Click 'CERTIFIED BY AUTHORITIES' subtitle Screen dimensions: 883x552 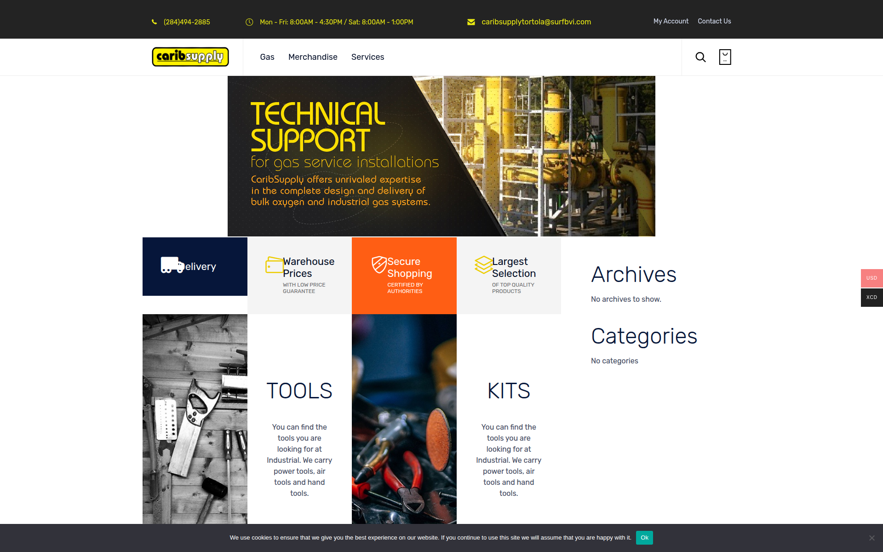(405, 288)
